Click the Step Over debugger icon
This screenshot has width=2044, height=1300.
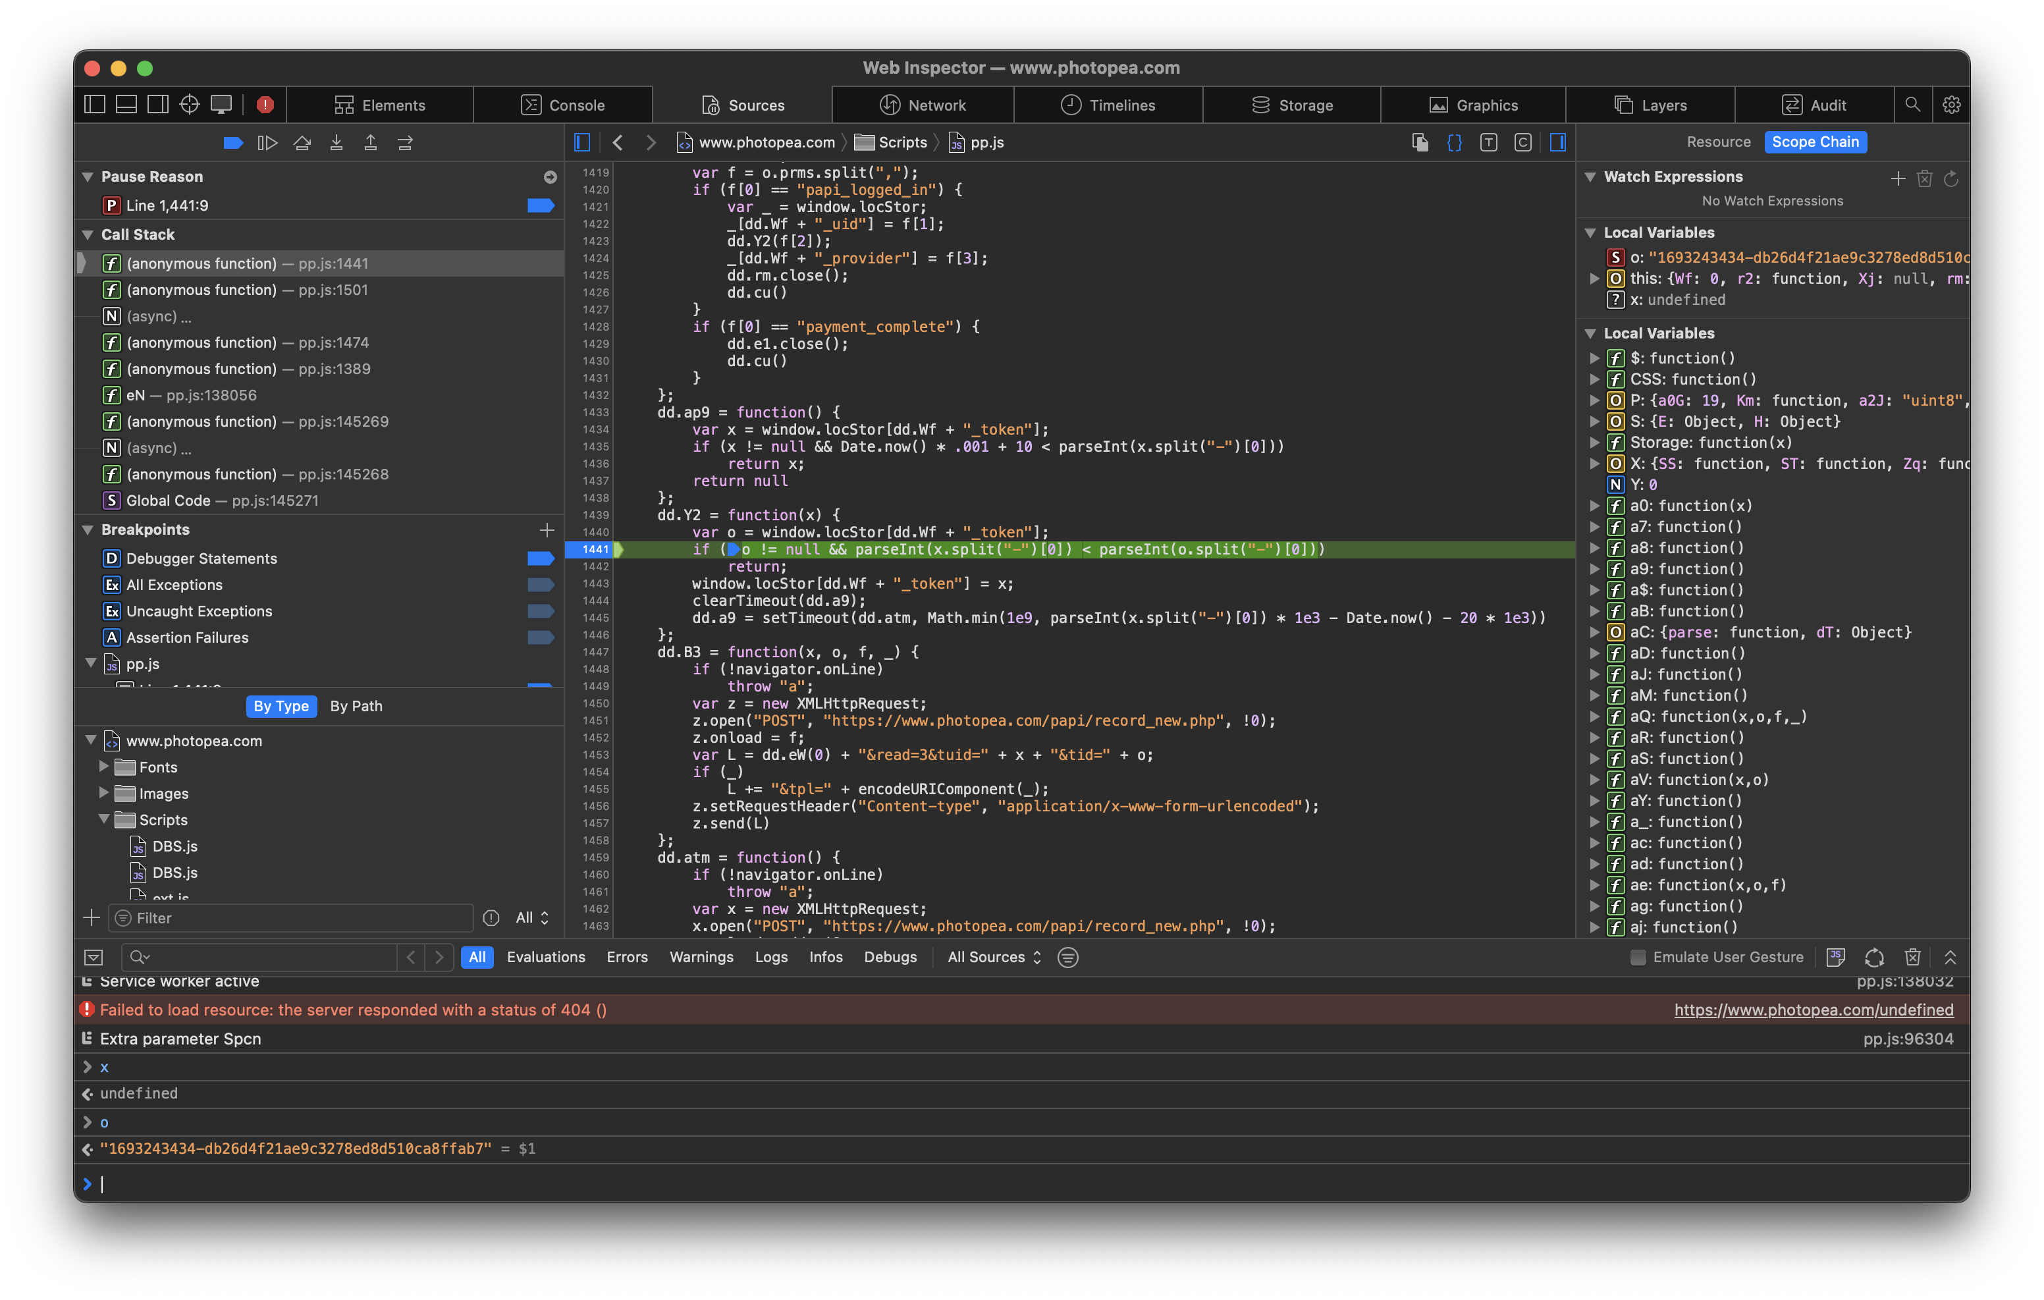click(303, 143)
